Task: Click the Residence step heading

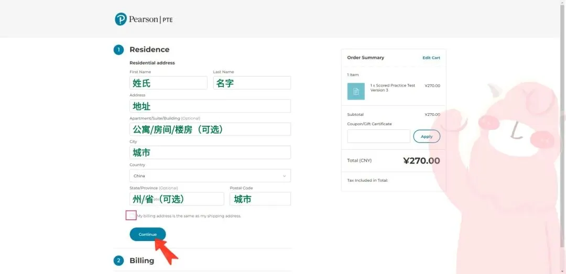Action: click(x=149, y=49)
